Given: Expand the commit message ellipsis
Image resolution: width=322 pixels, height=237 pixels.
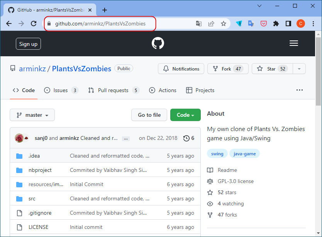Looking at the screenshot, I should pos(126,139).
